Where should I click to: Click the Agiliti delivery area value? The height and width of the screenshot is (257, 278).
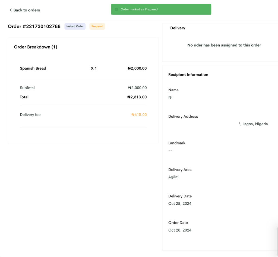173,177
